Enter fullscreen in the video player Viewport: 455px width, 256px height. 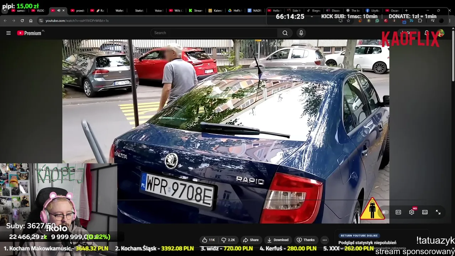tap(438, 212)
